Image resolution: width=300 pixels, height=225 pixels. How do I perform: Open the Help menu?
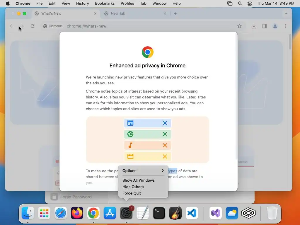point(176,4)
